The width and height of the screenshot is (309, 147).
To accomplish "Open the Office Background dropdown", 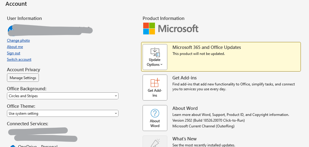I will point(63,96).
